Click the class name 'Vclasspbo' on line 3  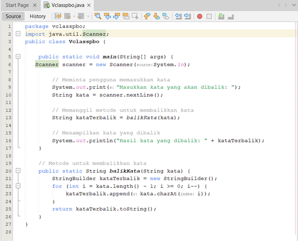point(84,42)
